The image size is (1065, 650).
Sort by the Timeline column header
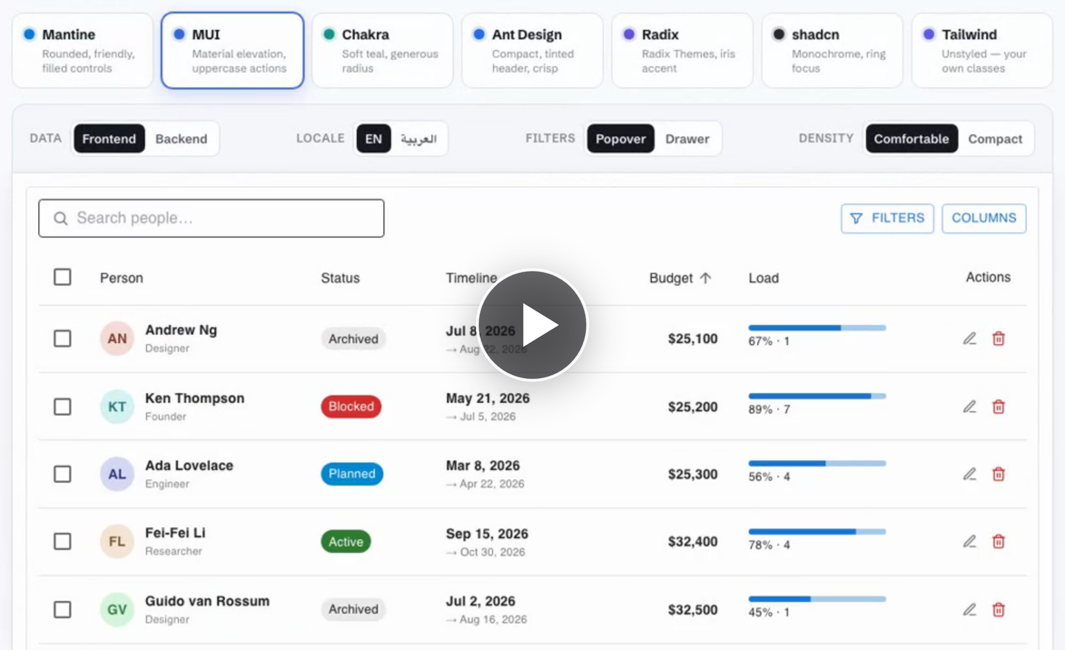pos(471,278)
